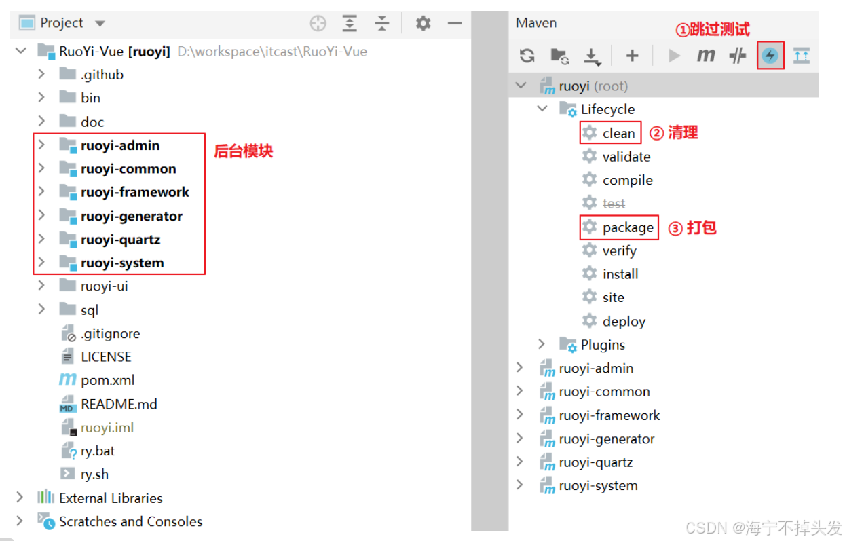Expand ruoyi-common in Maven panel
845x541 pixels.
pyautogui.click(x=521, y=391)
